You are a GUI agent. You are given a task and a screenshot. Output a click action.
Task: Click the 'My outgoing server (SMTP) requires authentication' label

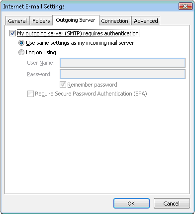(x=78, y=33)
